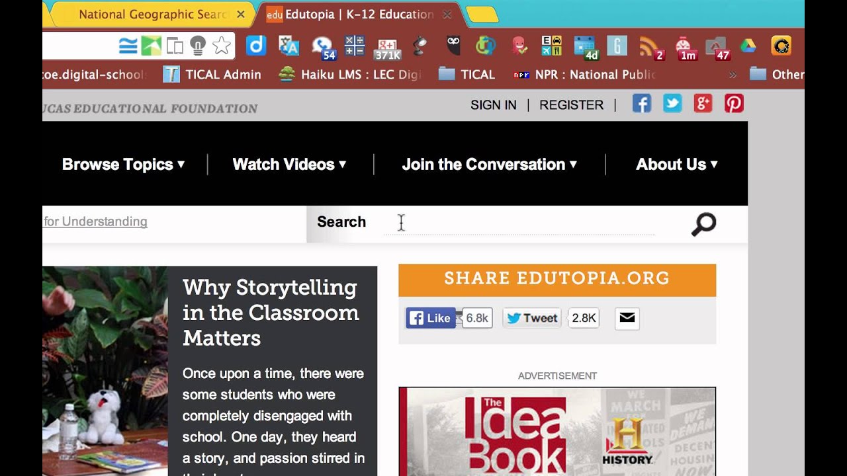Screen dimensions: 847x476
Task: Open the TICAL bookmarks folder
Action: (467, 75)
